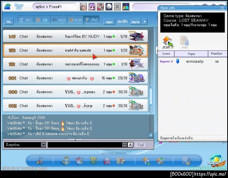
Task: Sort rooms by the No. button
Action: coord(9,22)
